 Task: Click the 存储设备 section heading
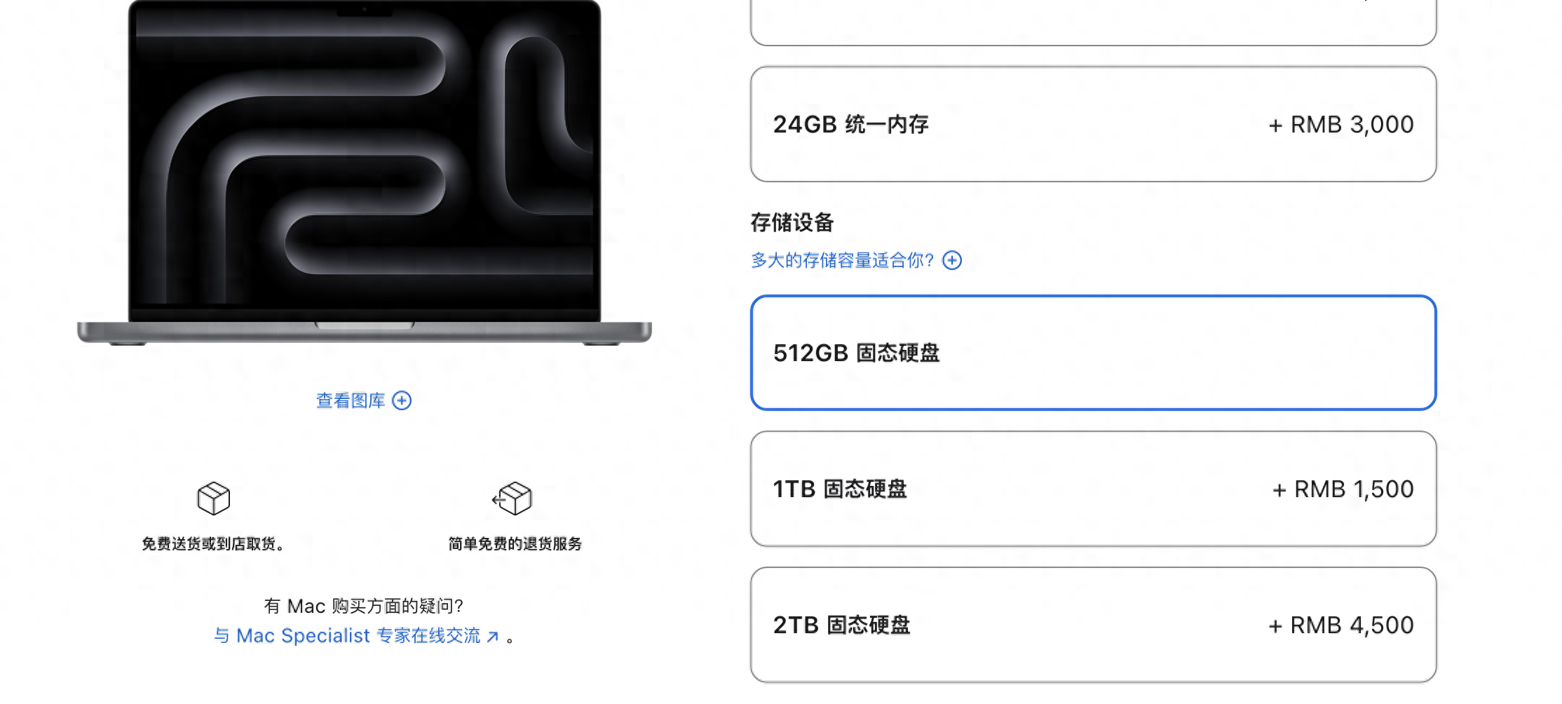pos(792,222)
